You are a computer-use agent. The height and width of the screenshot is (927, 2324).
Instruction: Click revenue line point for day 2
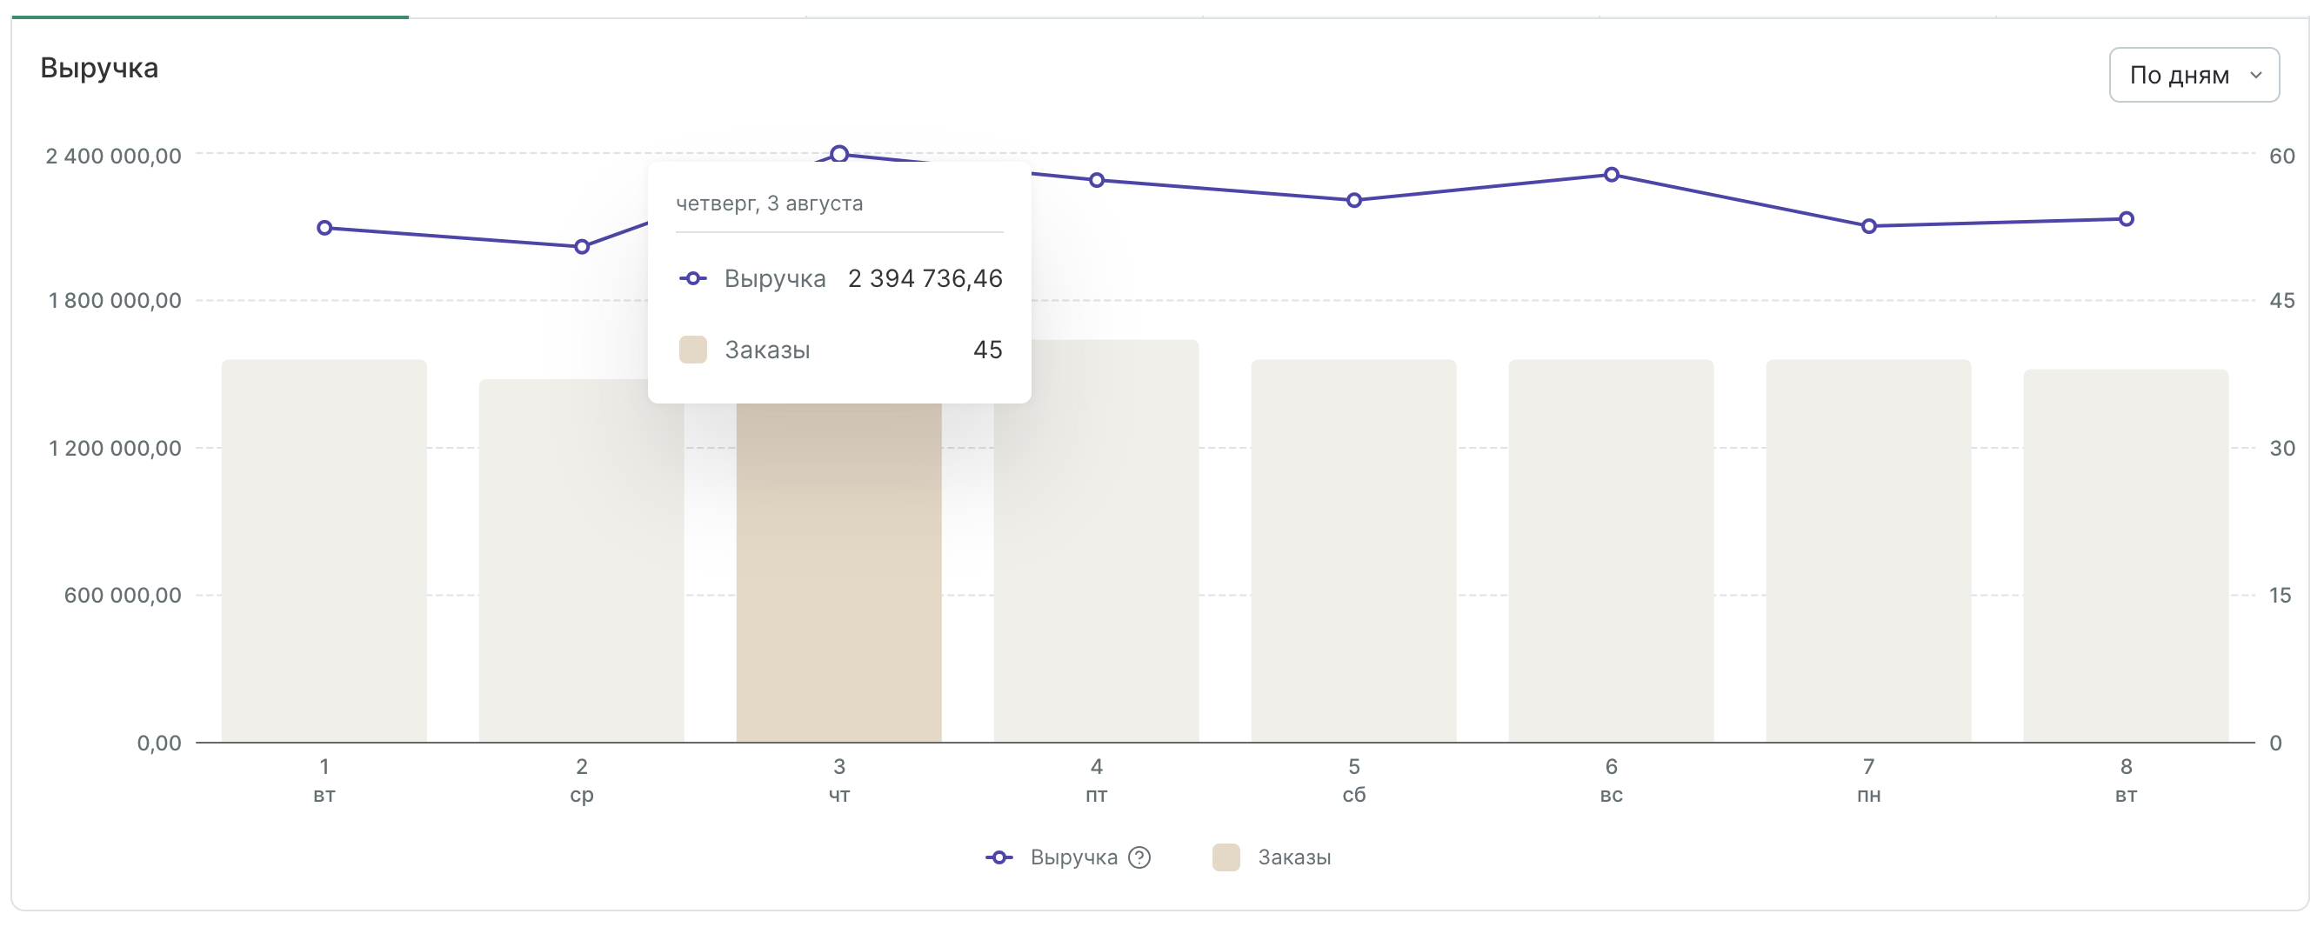[582, 247]
